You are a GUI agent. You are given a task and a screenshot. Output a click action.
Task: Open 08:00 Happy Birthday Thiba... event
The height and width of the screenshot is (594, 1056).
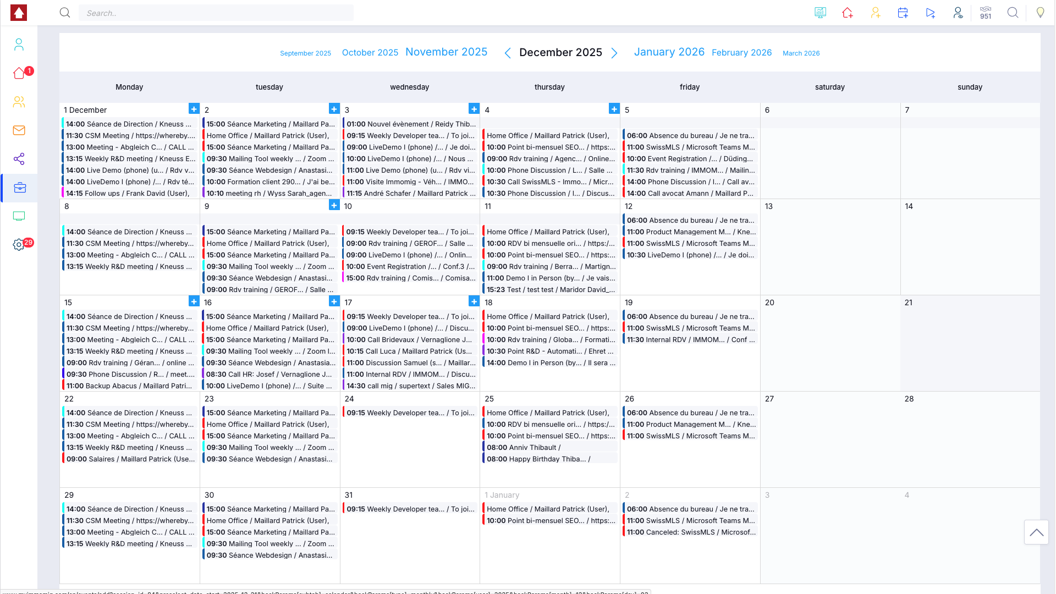click(551, 459)
